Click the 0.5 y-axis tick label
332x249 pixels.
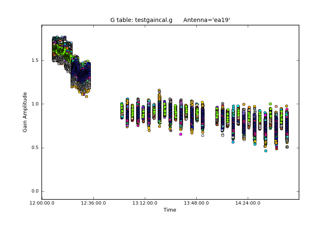pos(35,148)
